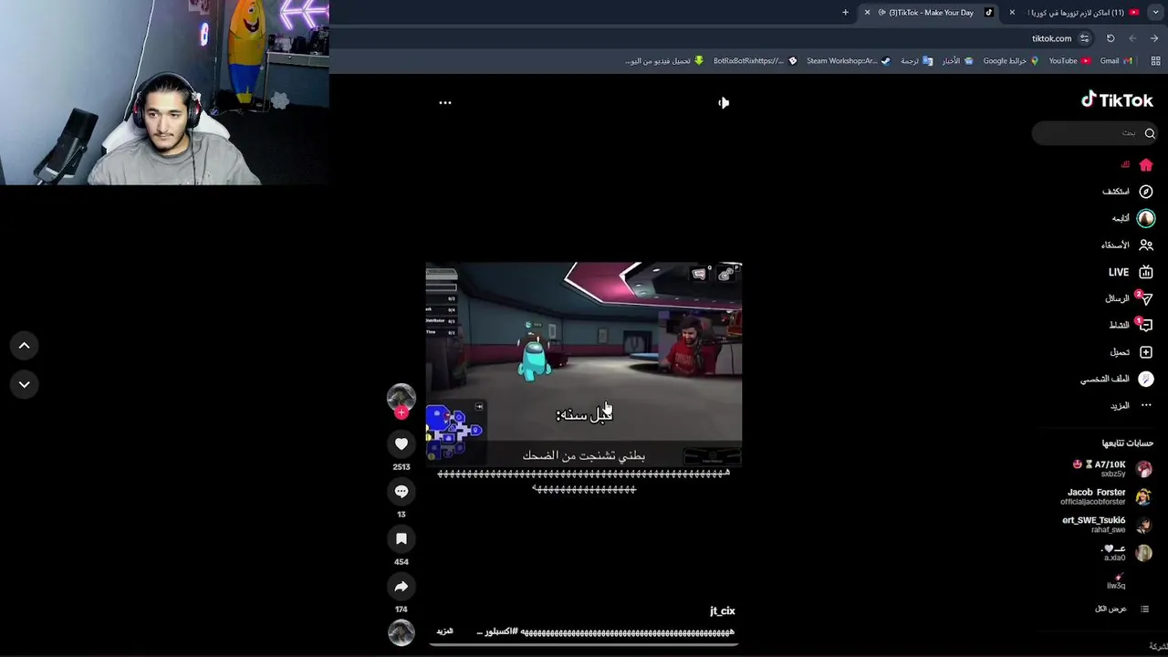Open the Steam Workshop bookmark
Image resolution: width=1168 pixels, height=657 pixels.
click(x=848, y=61)
